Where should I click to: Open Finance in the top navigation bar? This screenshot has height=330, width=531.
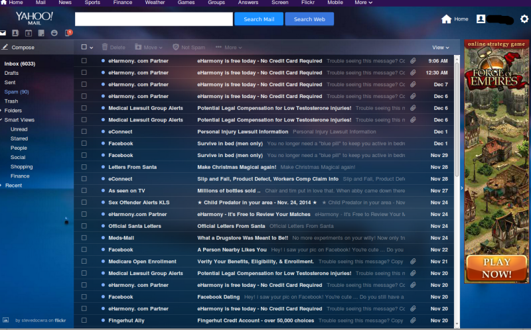(x=123, y=3)
